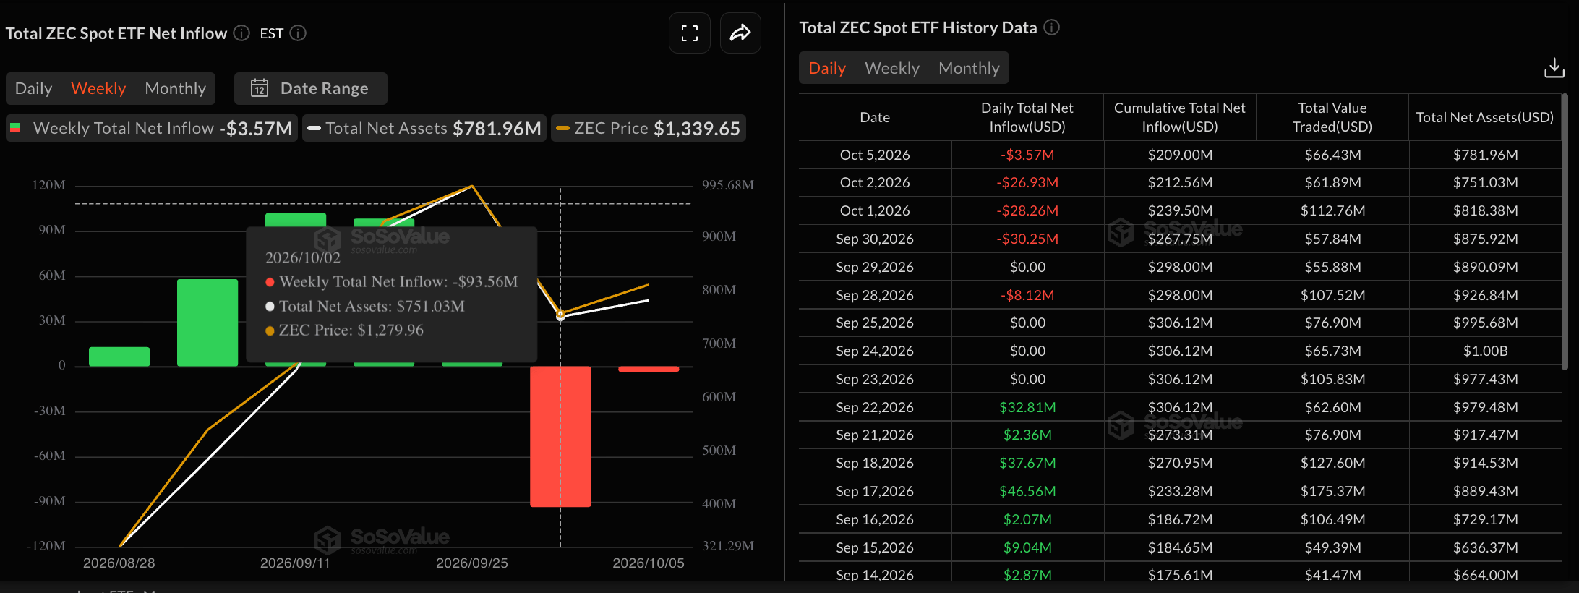Click Daily Total Net Inflow column header
This screenshot has height=593, width=1579.
1027,117
